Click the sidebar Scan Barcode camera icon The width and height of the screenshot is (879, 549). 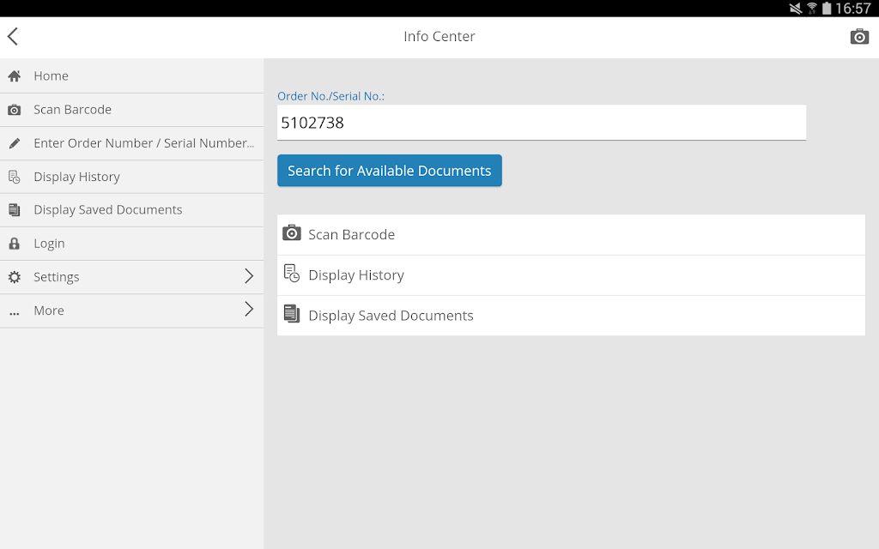[x=15, y=110]
